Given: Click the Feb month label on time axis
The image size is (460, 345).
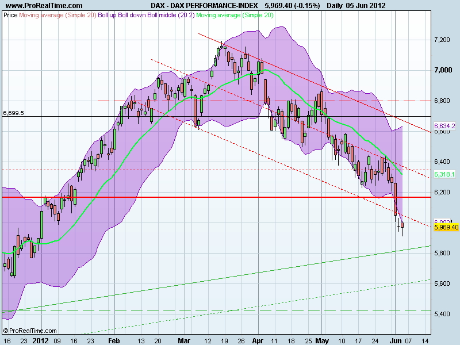Looking at the screenshot, I should pyautogui.click(x=114, y=341).
